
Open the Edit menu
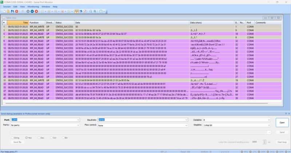pos(15,7)
